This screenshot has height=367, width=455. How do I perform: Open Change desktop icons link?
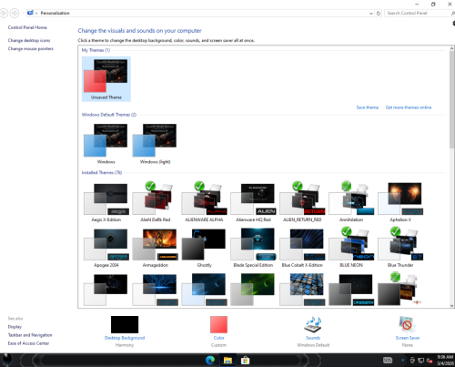tap(29, 40)
